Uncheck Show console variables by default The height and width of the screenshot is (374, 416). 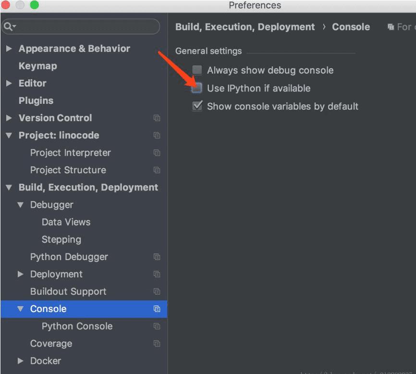click(x=197, y=106)
